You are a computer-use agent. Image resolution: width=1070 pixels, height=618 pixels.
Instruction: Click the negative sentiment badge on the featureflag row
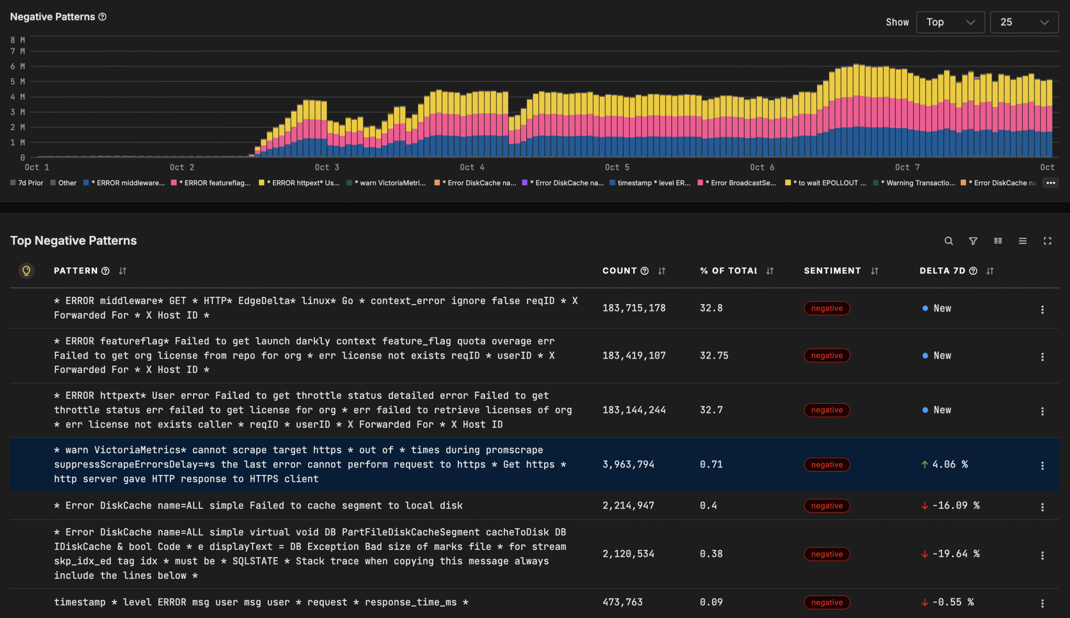coord(826,355)
